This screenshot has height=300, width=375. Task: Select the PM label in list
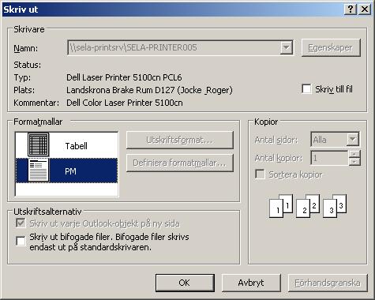pos(70,171)
